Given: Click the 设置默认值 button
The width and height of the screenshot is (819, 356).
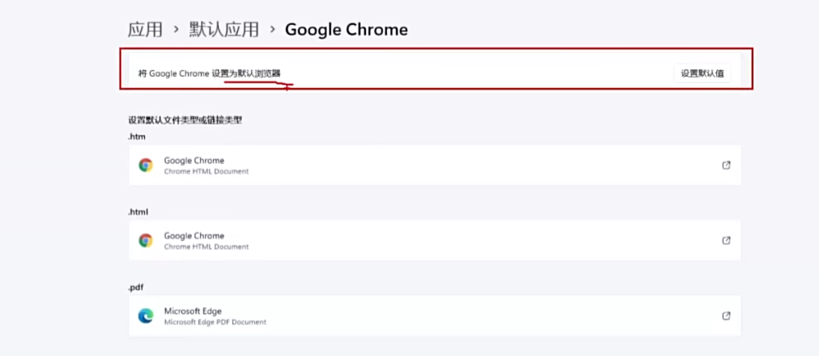Looking at the screenshot, I should click(702, 74).
